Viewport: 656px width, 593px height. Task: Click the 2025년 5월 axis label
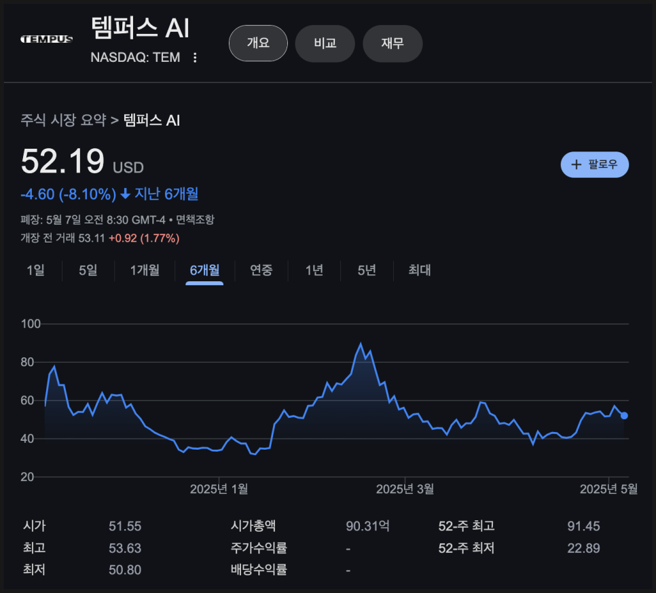tap(608, 489)
